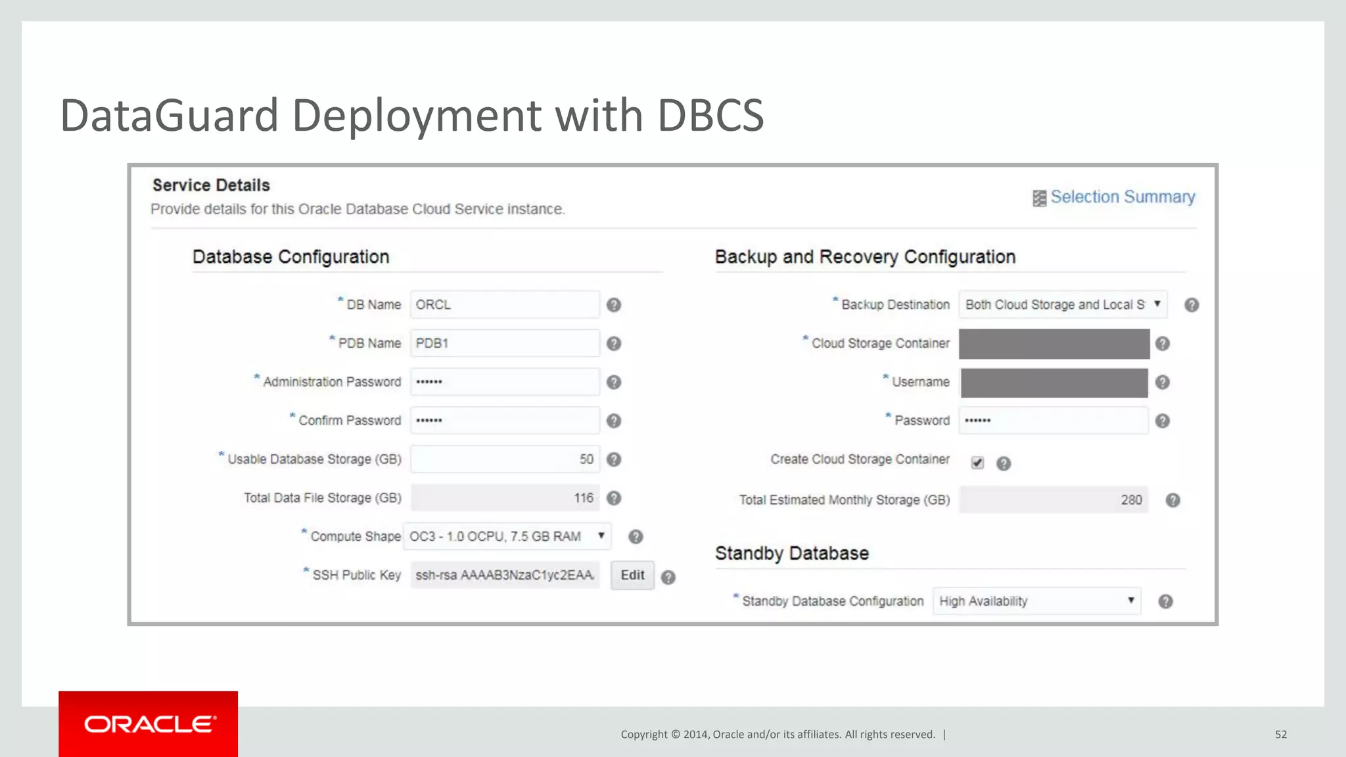Click the 'Standby Database' section heading
The height and width of the screenshot is (757, 1346).
click(x=792, y=553)
